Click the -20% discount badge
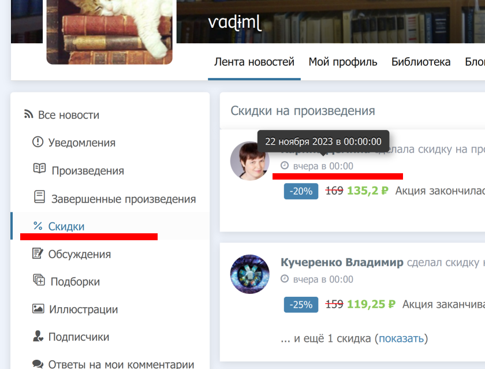485x369 pixels. pyautogui.click(x=301, y=191)
